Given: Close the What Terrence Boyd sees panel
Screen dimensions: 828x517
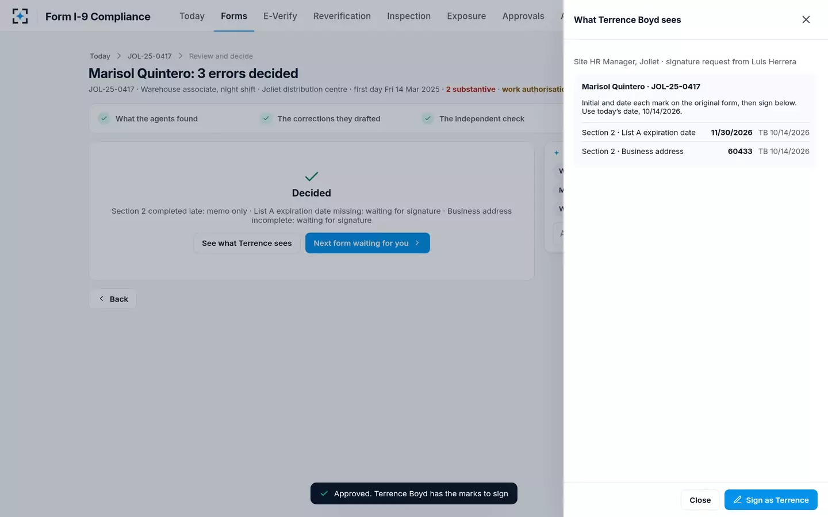Looking at the screenshot, I should (x=806, y=20).
